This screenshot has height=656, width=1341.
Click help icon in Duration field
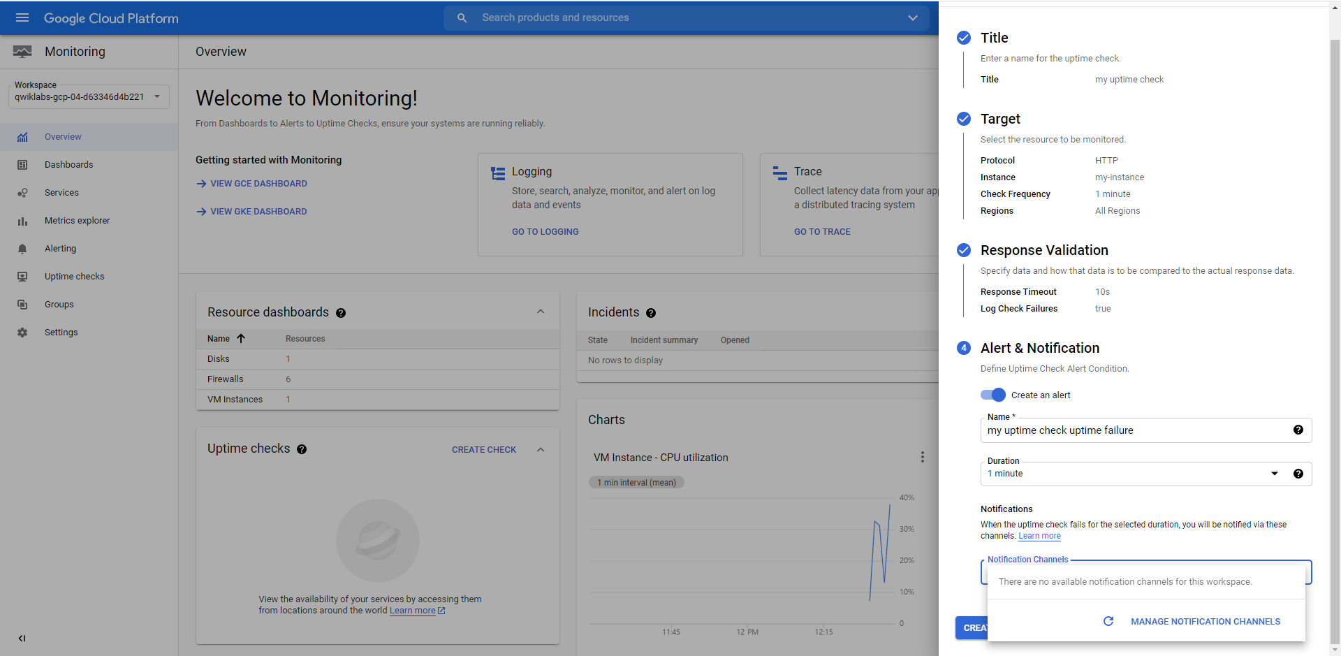point(1298,474)
